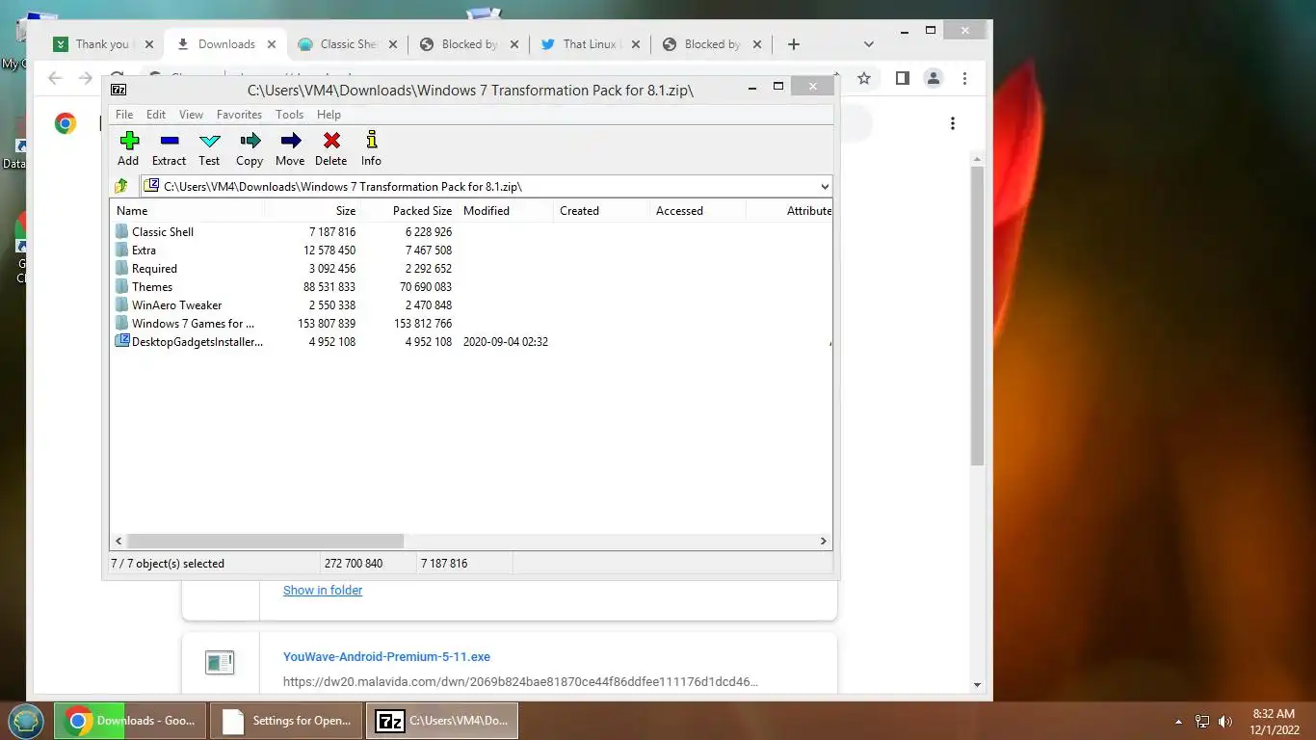This screenshot has height=740, width=1316.
Task: Select the Copy toolbar icon
Action: click(250, 141)
